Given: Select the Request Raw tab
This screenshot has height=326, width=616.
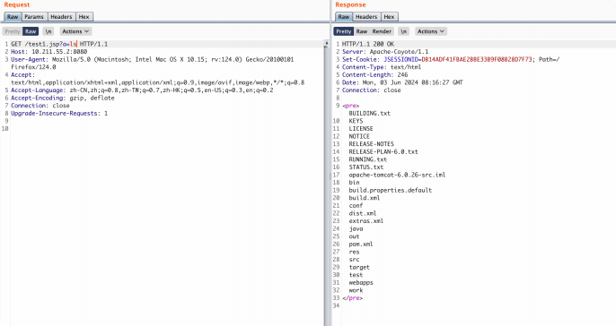Looking at the screenshot, I should pyautogui.click(x=13, y=17).
